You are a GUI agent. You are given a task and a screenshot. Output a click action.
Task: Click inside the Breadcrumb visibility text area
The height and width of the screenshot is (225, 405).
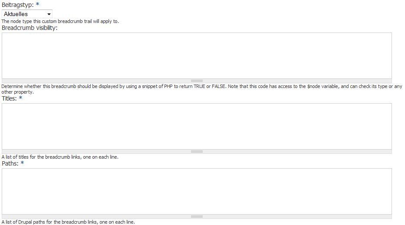pos(197,55)
